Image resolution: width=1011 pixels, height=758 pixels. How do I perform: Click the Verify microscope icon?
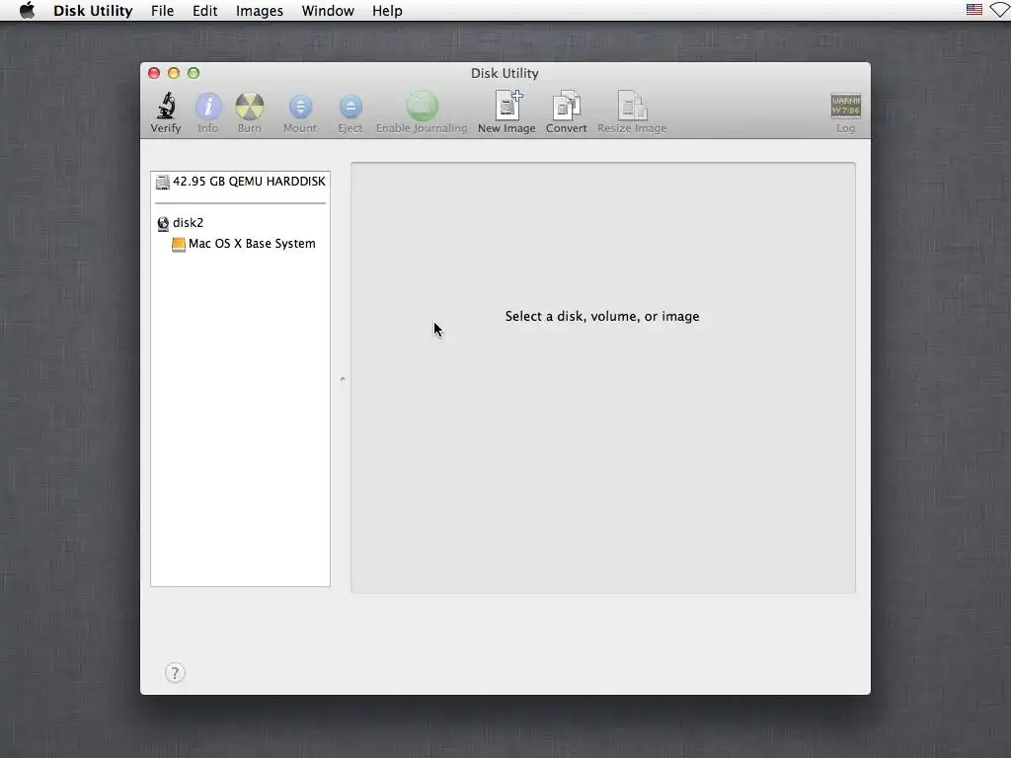tap(166, 106)
